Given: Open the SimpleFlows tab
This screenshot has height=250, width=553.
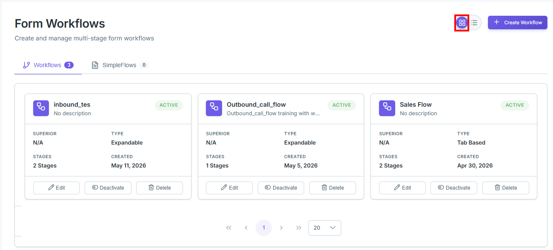Looking at the screenshot, I should point(120,65).
